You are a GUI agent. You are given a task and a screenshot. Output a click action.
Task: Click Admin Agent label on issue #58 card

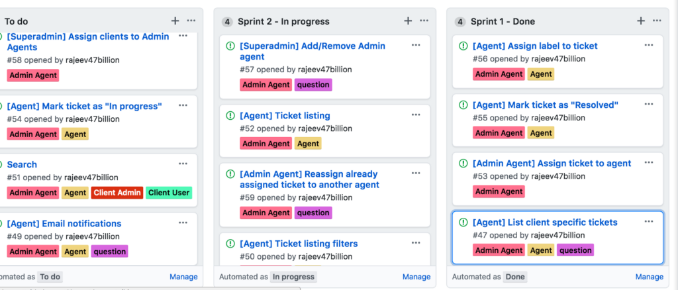pyautogui.click(x=33, y=75)
